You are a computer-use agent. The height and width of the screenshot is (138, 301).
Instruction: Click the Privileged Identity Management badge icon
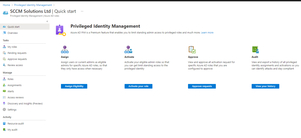(x=61, y=30)
